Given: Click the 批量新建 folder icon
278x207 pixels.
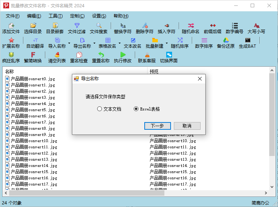Looking at the screenshot, I should (155, 43).
